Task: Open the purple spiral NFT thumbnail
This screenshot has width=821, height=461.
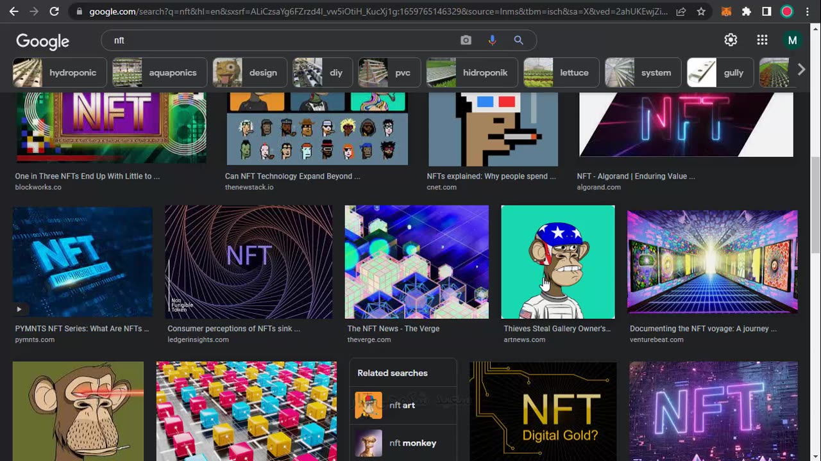Action: point(249,261)
